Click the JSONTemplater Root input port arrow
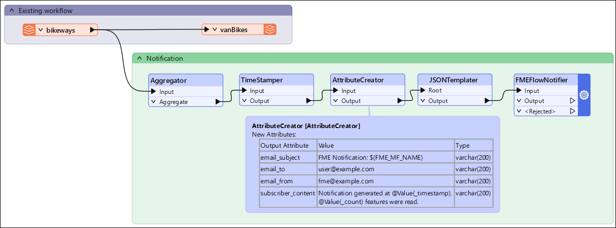 [x=422, y=91]
